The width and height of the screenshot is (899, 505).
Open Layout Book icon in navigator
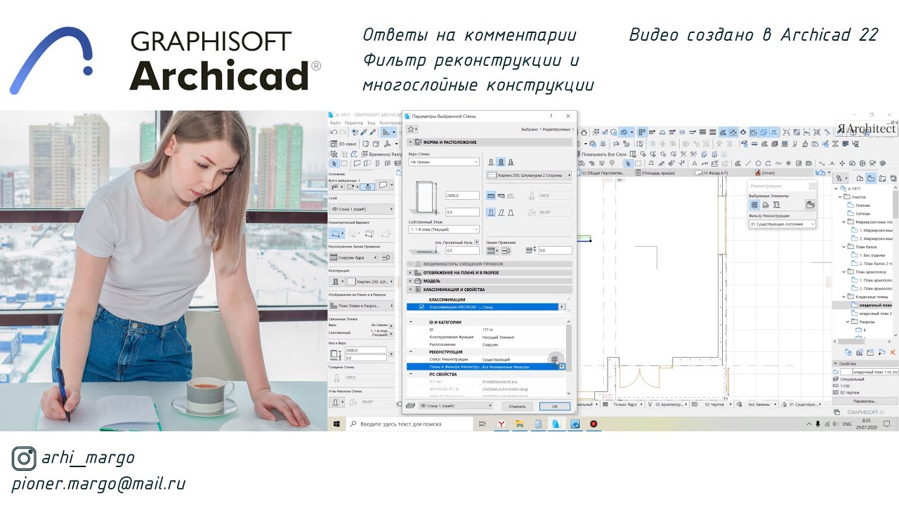pyautogui.click(x=882, y=178)
